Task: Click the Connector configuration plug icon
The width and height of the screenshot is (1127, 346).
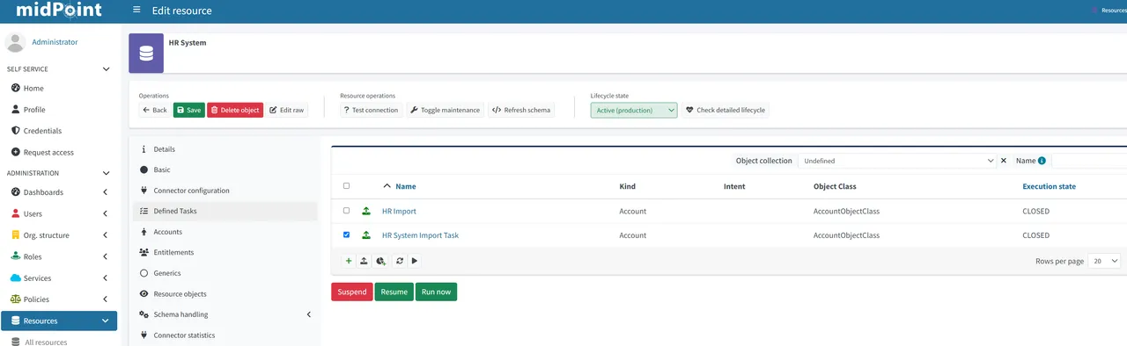Action: click(x=144, y=191)
